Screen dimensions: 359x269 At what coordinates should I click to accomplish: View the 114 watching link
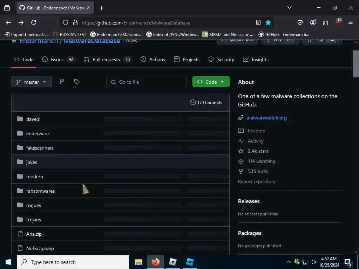coord(257,161)
